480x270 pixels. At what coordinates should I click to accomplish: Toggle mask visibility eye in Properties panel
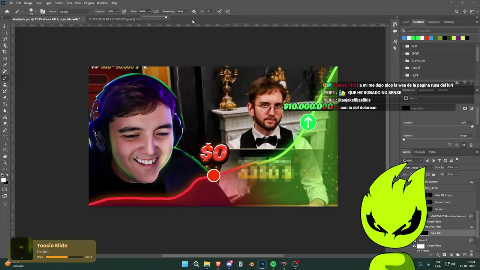464,145
